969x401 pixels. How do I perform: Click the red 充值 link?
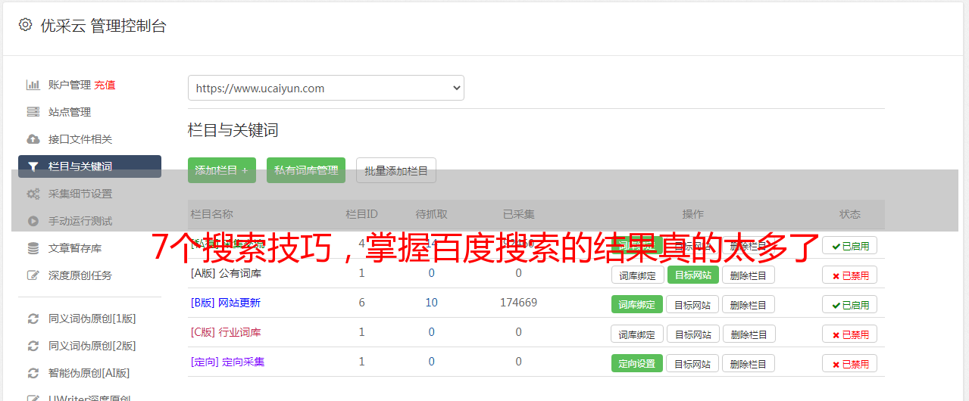pyautogui.click(x=105, y=85)
